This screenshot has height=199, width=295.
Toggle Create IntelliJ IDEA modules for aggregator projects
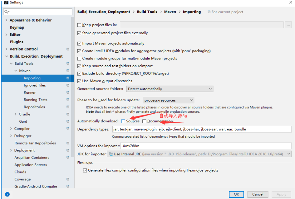point(79,51)
